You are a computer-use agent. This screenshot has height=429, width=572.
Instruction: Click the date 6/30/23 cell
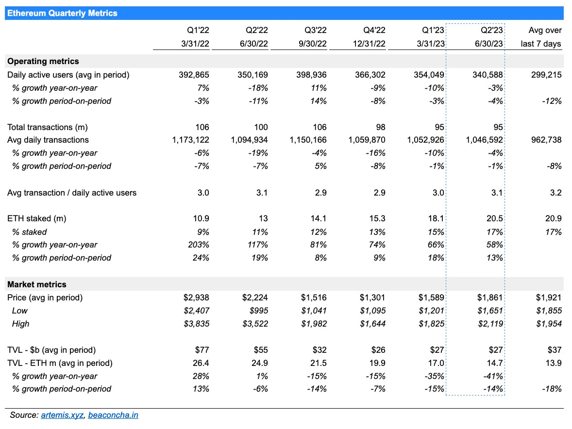[489, 44]
